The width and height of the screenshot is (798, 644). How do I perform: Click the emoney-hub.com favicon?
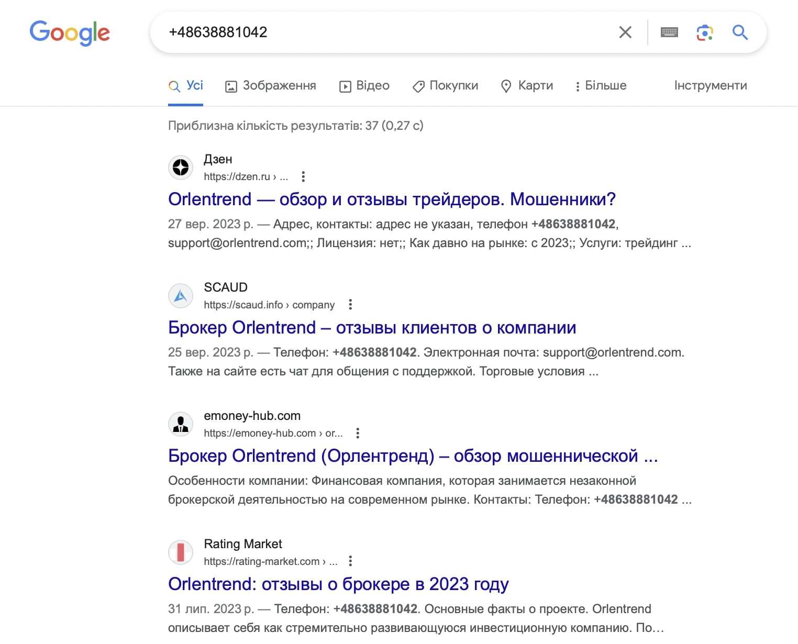click(x=181, y=424)
